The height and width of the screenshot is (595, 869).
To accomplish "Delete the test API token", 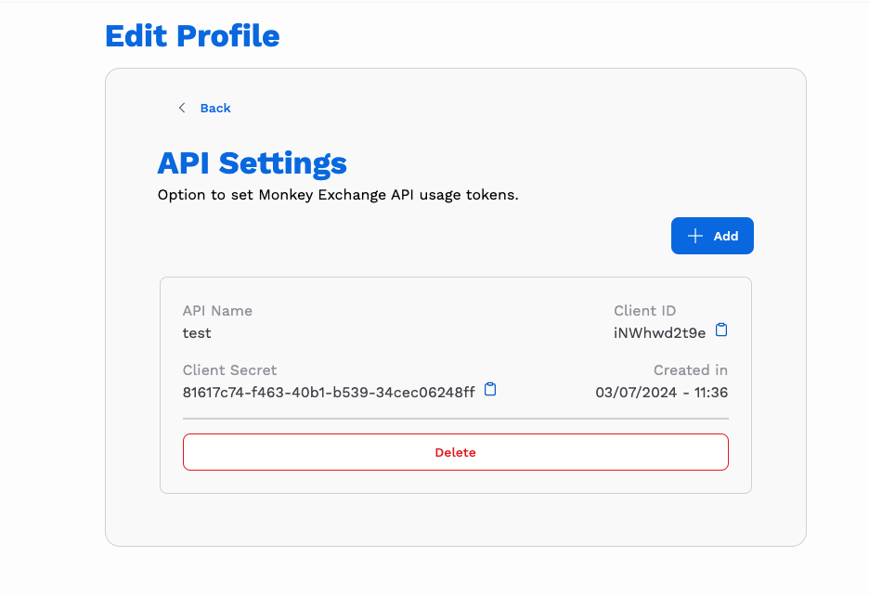I will [x=455, y=452].
